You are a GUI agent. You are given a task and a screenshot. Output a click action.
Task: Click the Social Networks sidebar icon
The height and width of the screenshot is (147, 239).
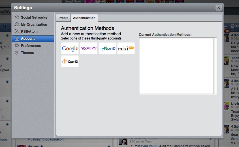(x=17, y=17)
